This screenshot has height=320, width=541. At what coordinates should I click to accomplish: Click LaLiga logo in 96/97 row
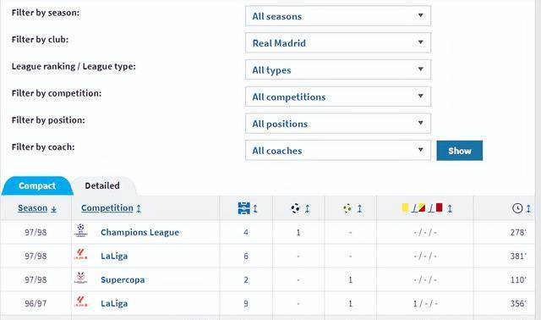click(x=81, y=302)
